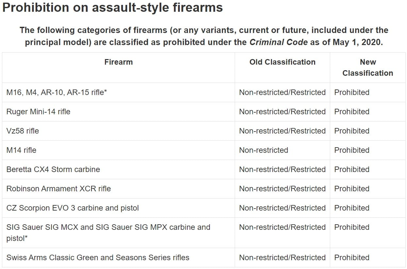Click the Non-restricted cell for M14 rifle
Screen dimensions: 407x269
coord(263,150)
